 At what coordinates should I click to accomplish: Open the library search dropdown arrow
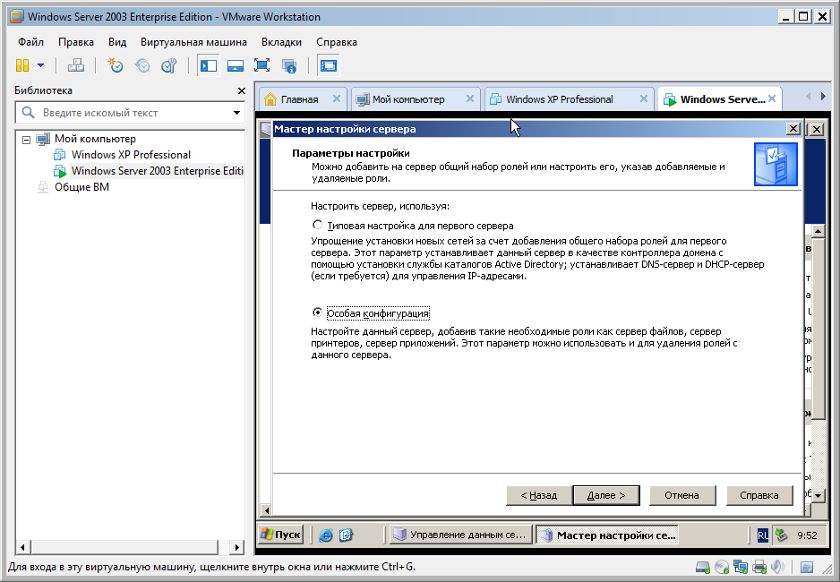click(236, 113)
